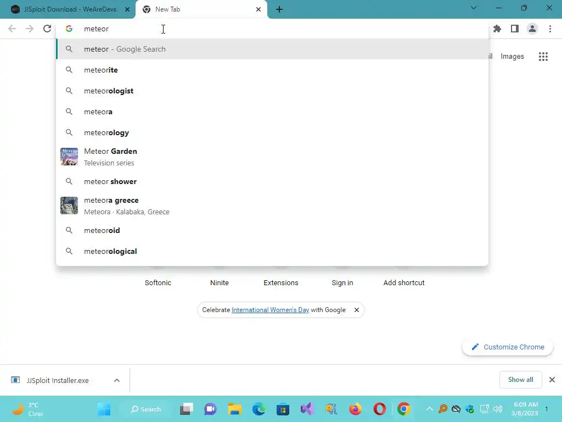Pick the meteorological suggestion

(272, 251)
